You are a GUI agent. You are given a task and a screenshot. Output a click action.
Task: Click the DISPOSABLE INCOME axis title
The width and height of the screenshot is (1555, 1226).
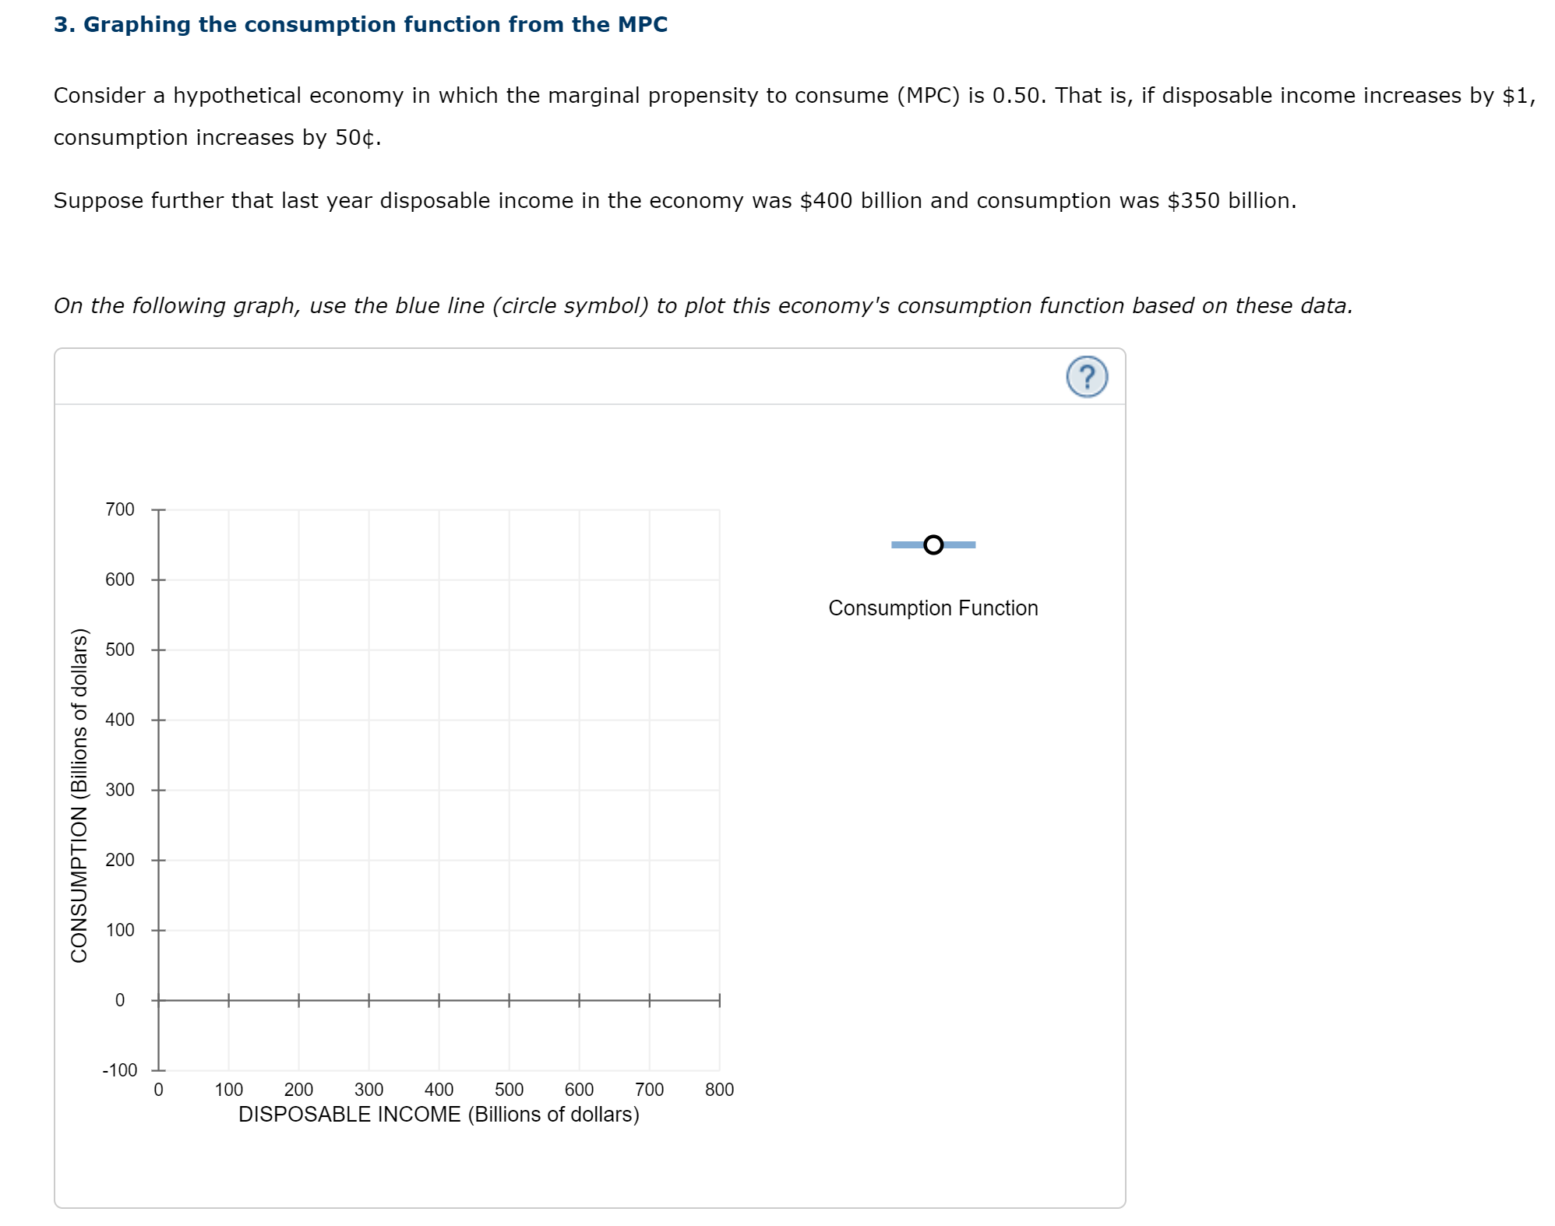click(439, 1115)
